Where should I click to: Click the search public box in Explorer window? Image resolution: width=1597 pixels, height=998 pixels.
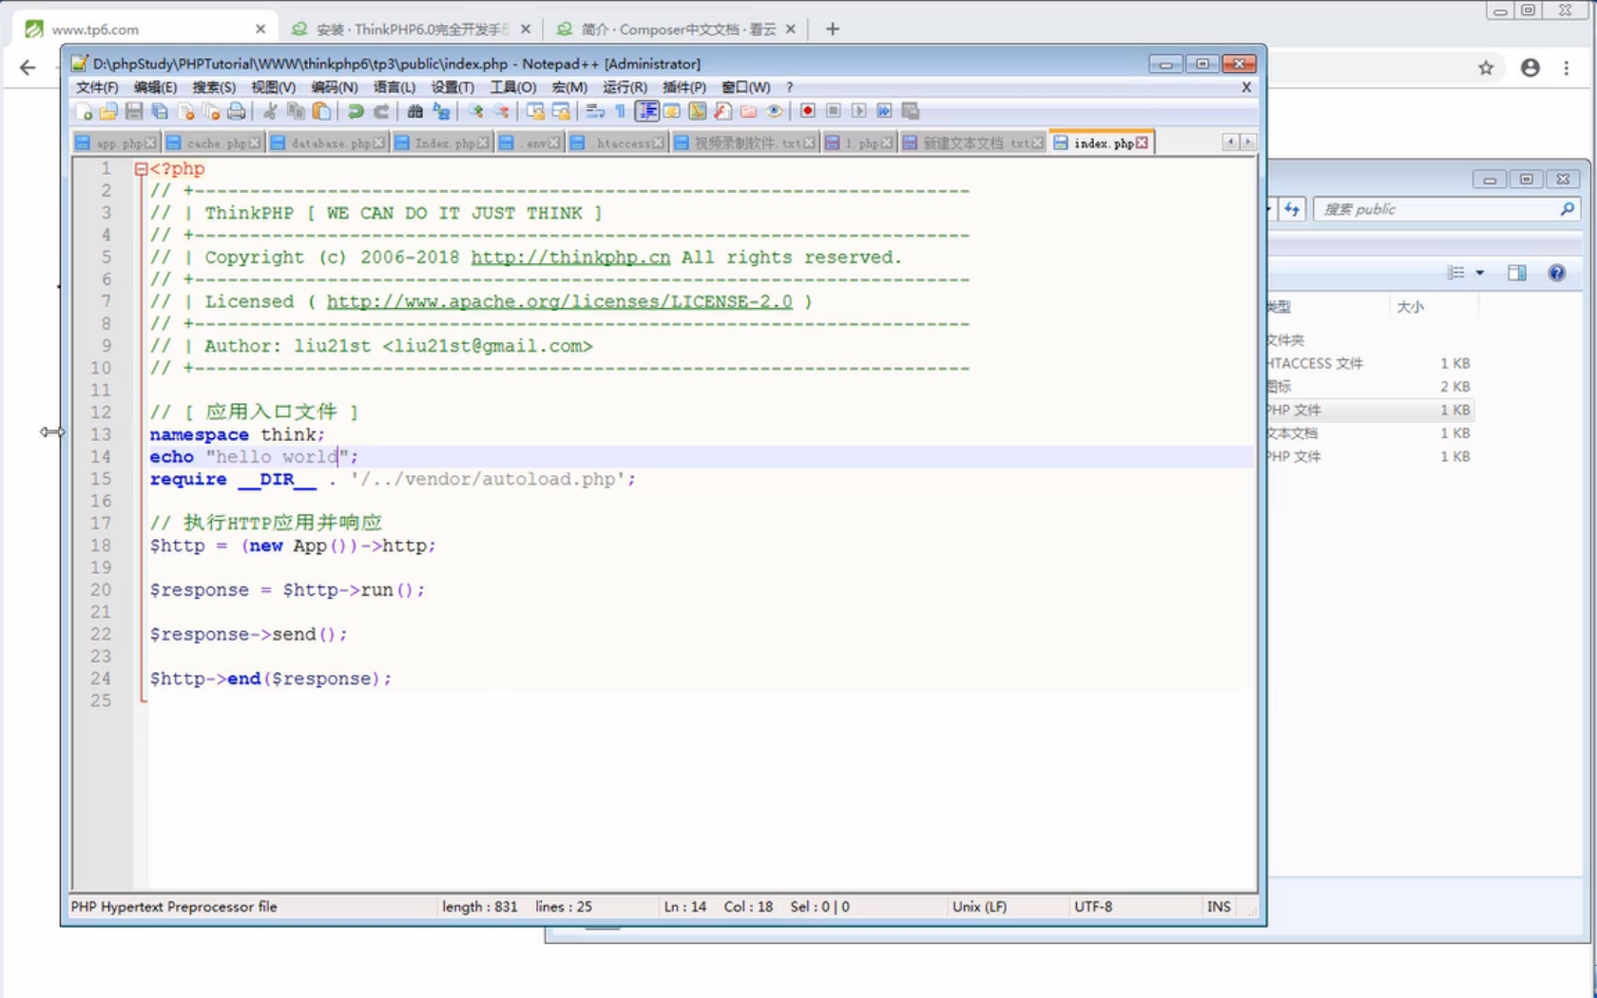click(1445, 209)
